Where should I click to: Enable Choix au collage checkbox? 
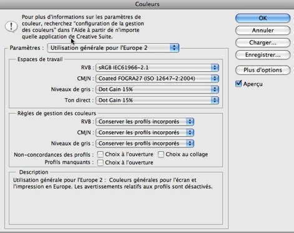click(161, 154)
